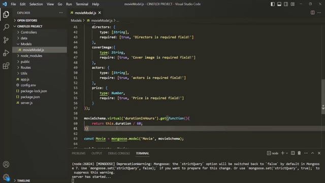Close the terminal panel
This screenshot has height=183, width=325.
(x=319, y=153)
